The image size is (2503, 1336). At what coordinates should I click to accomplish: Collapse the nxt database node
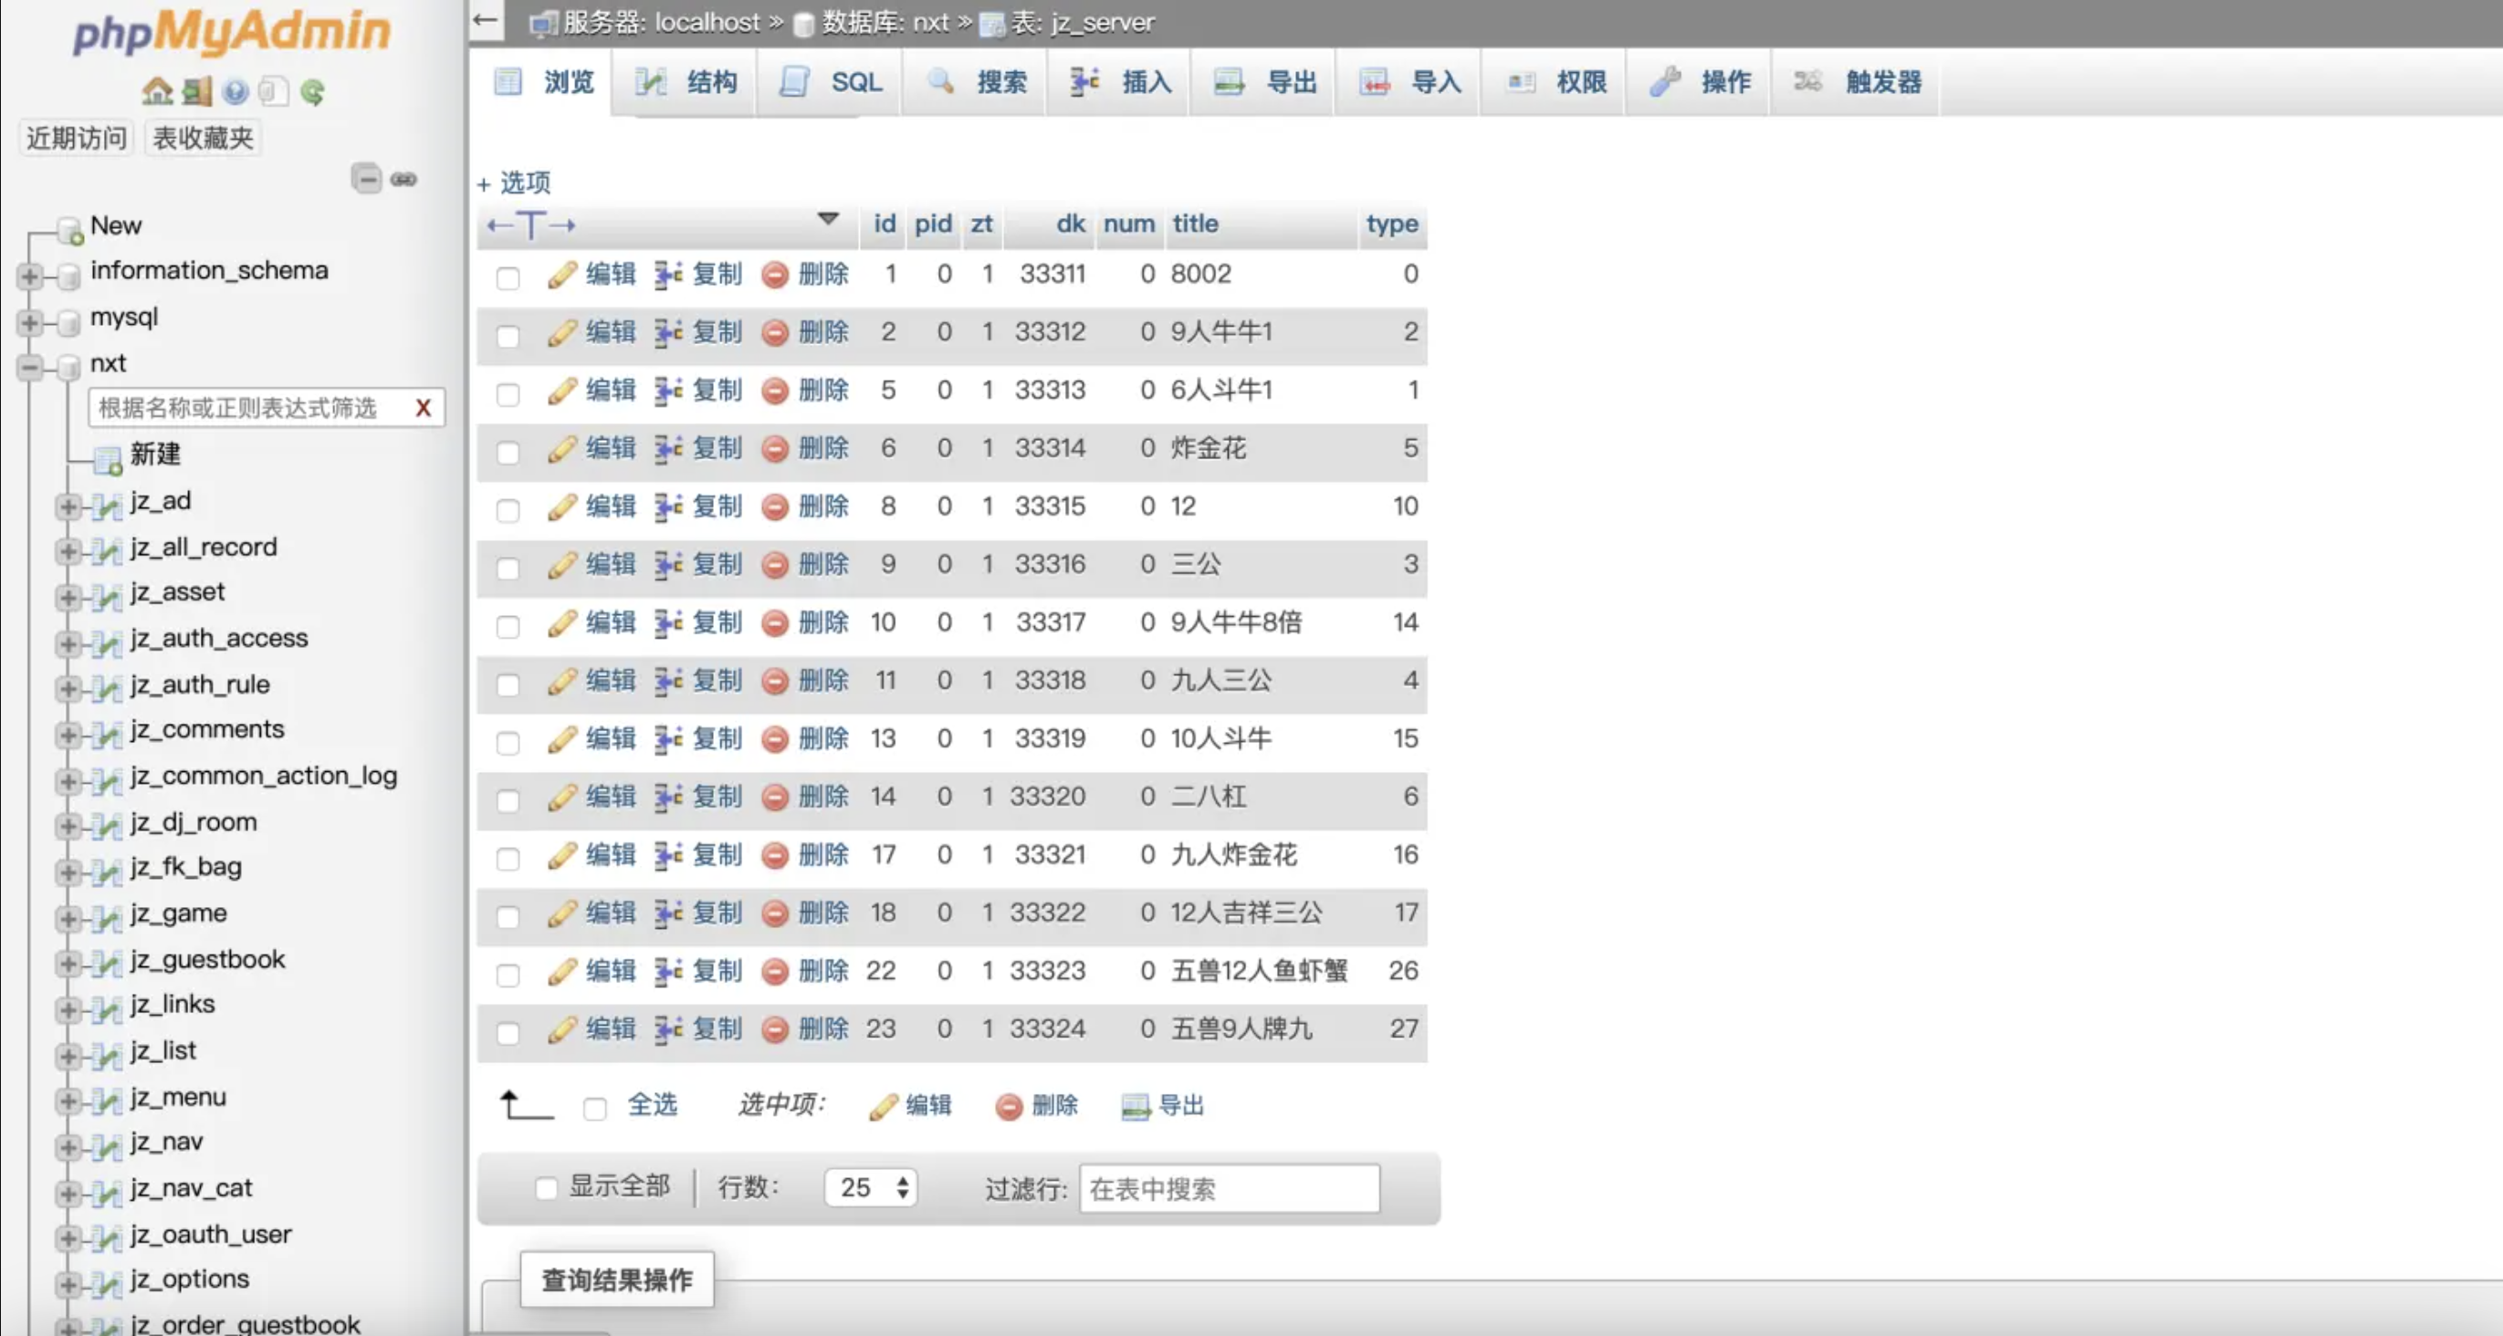29,367
